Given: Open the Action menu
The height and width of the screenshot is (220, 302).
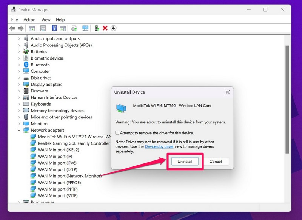Looking at the screenshot, I should click(x=29, y=20).
